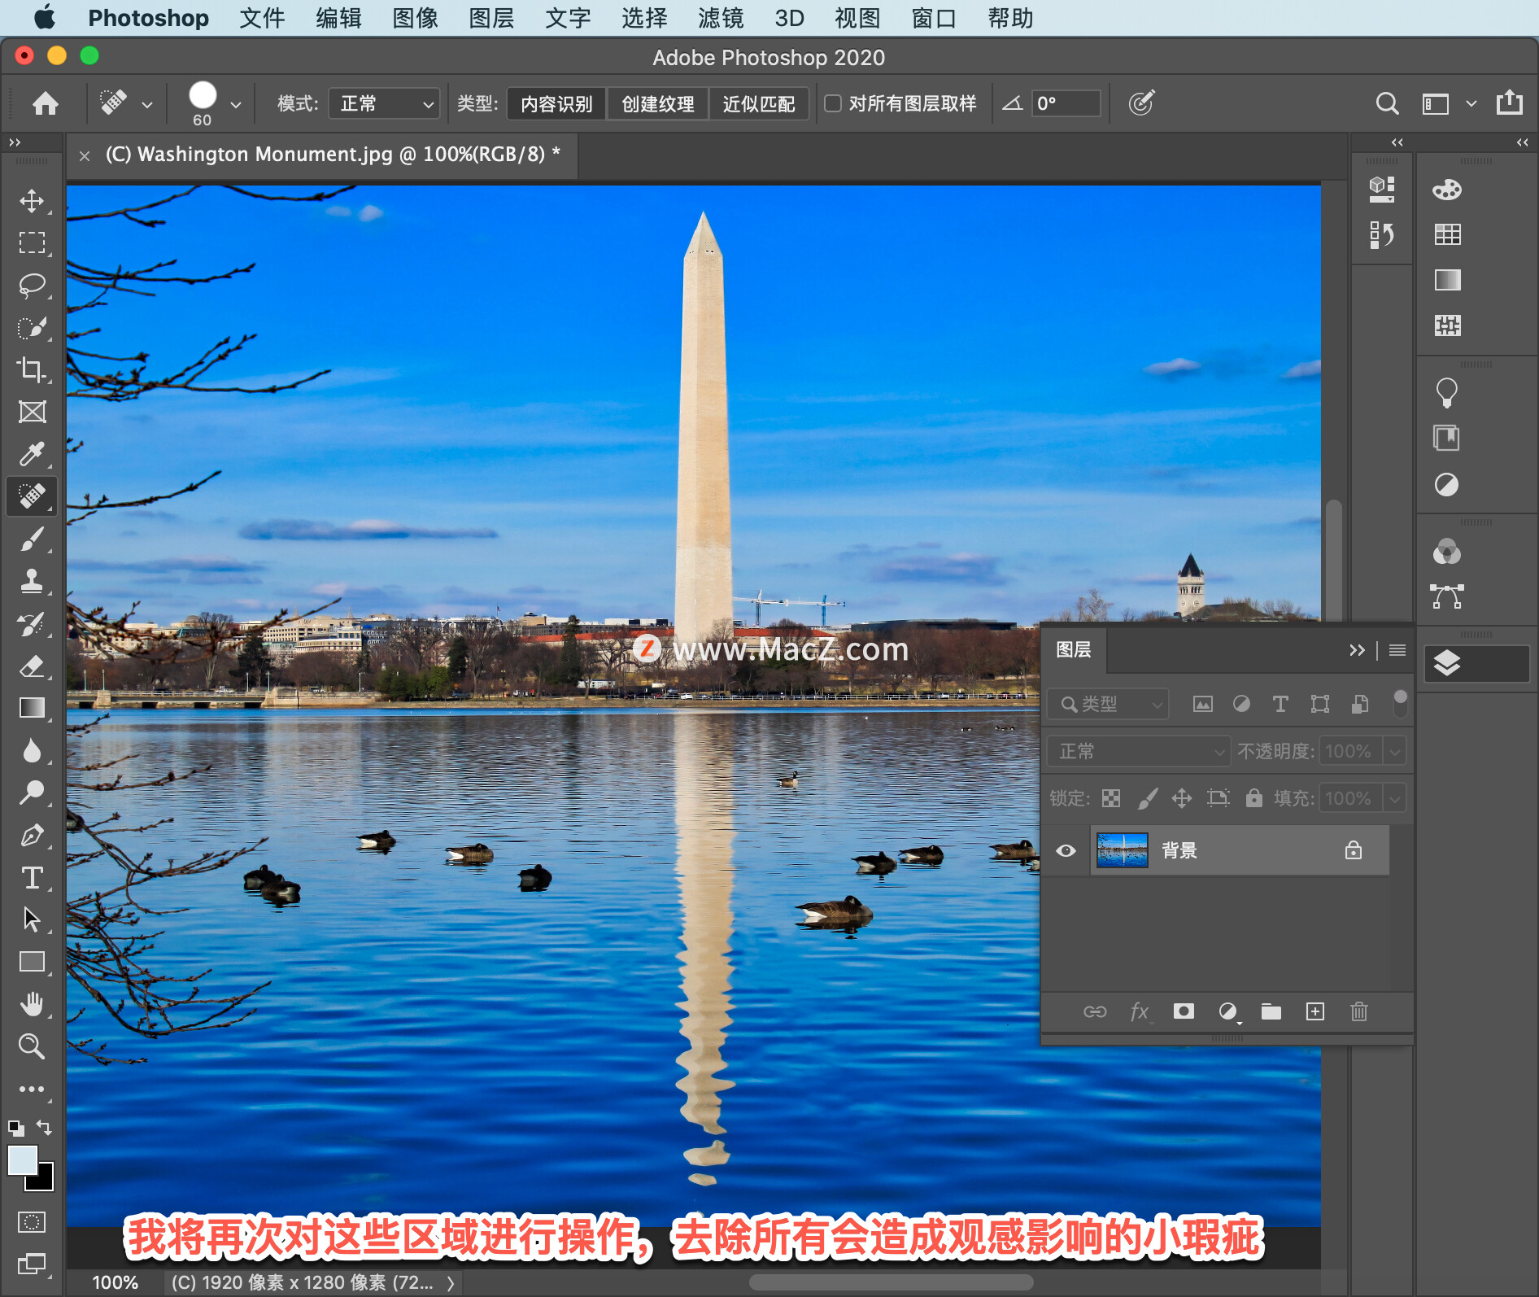Viewport: 1539px width, 1297px height.
Task: Click the foreground color swatch
Action: [x=21, y=1159]
